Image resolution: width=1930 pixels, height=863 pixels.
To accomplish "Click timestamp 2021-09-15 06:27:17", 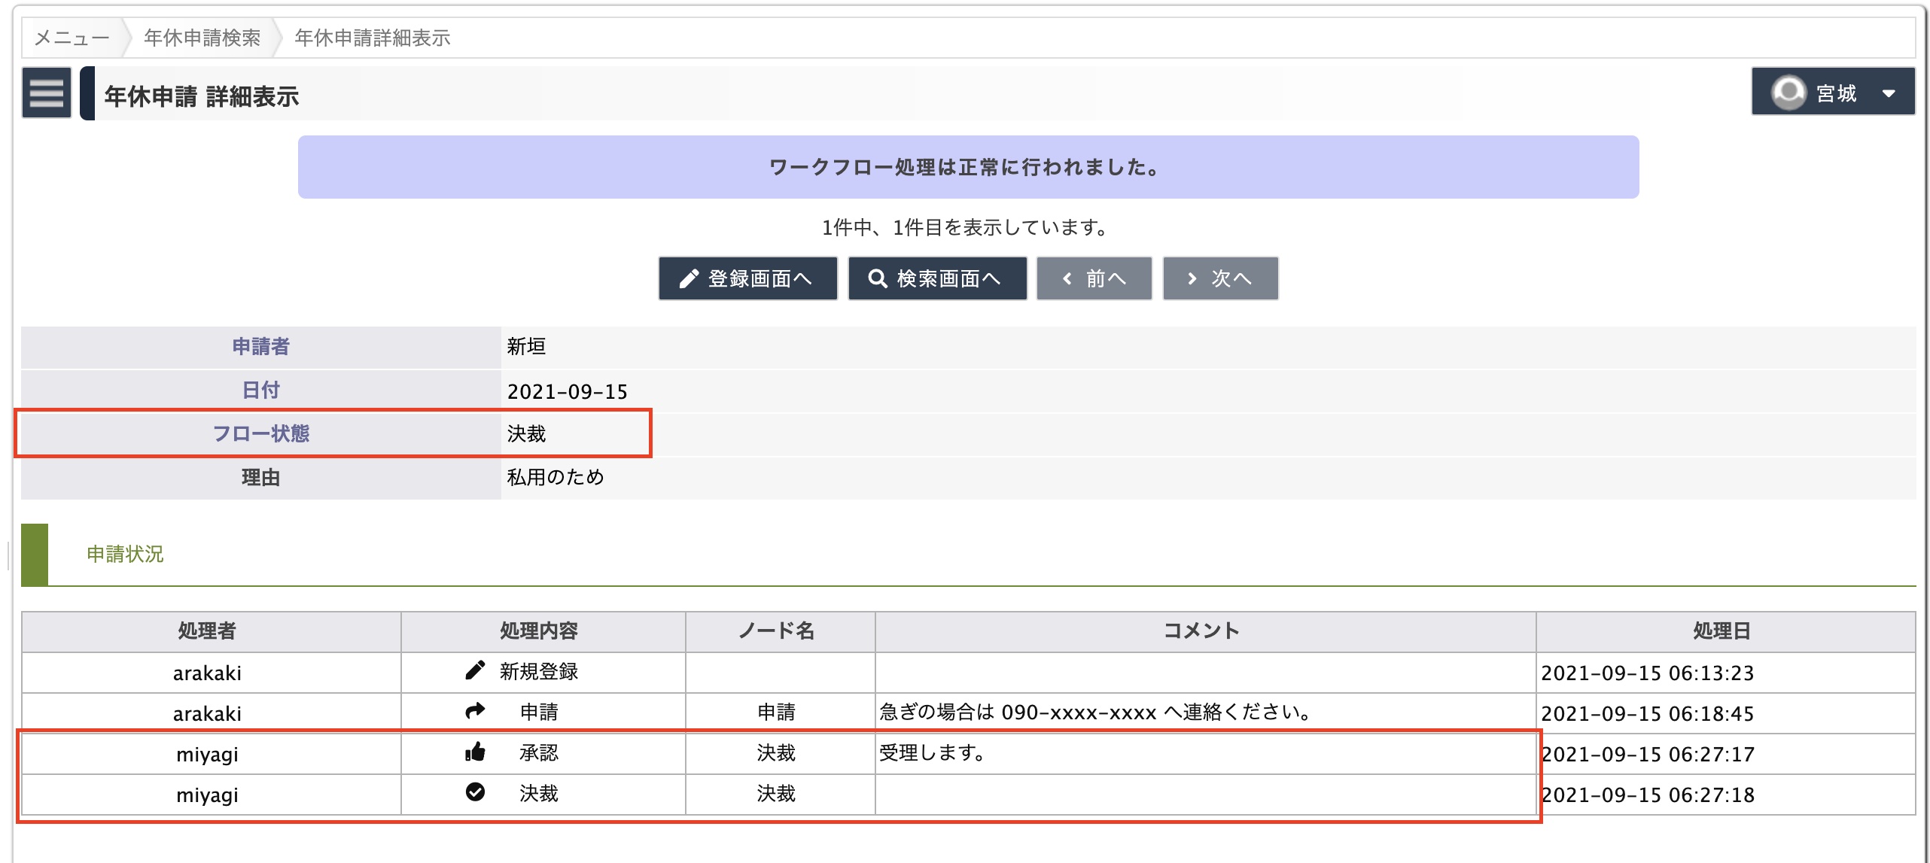I will point(1648,754).
